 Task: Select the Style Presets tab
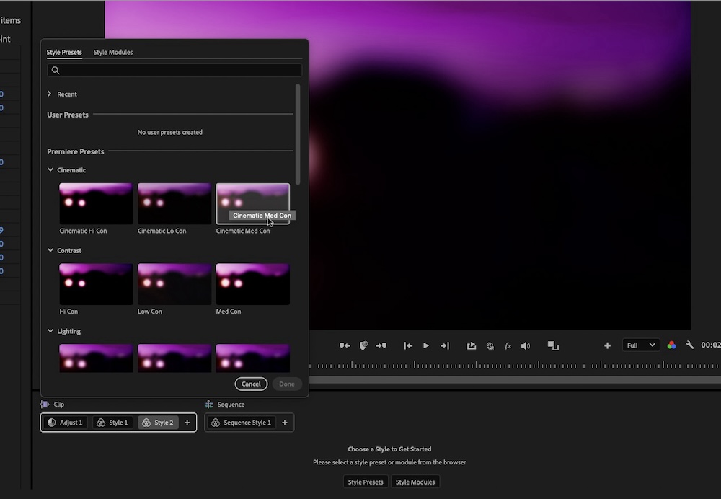pos(63,52)
